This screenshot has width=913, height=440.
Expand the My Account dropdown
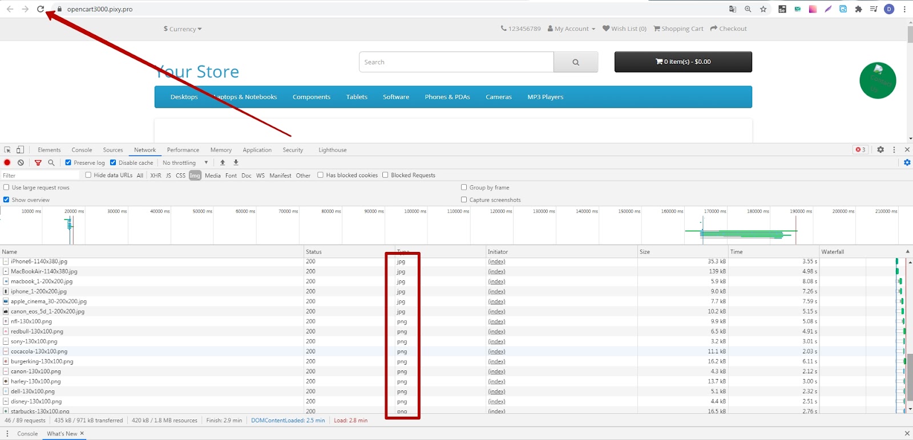[x=571, y=28]
